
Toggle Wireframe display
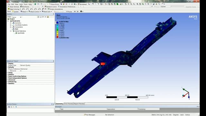pos(25,6)
